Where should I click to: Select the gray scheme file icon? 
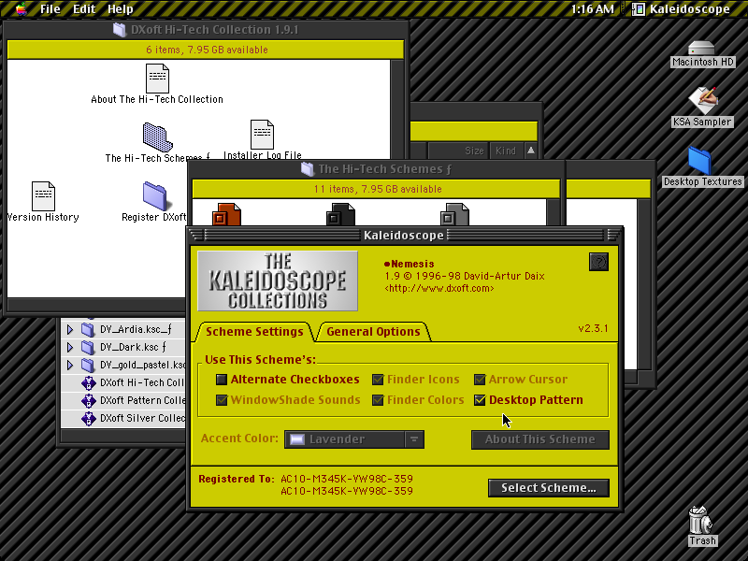(454, 214)
